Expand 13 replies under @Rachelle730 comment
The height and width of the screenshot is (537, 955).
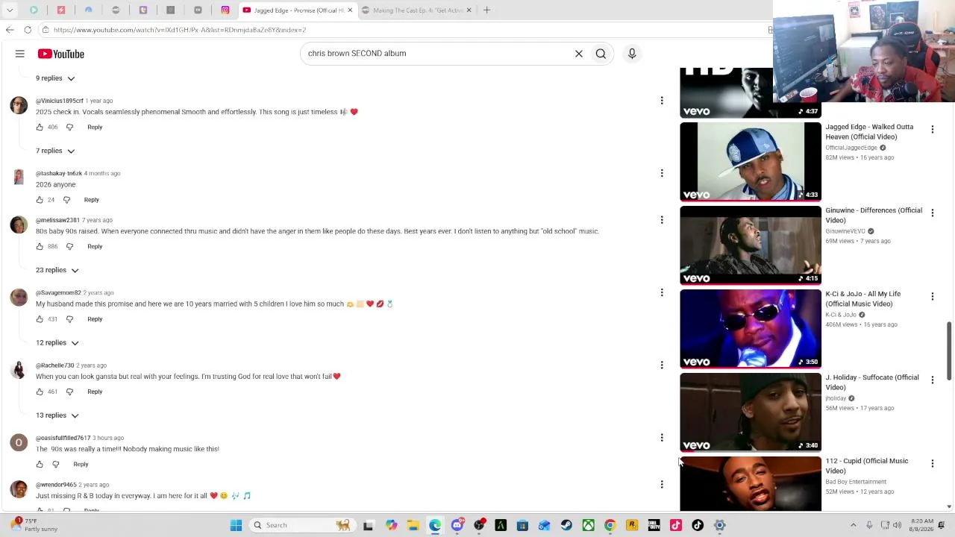(57, 415)
